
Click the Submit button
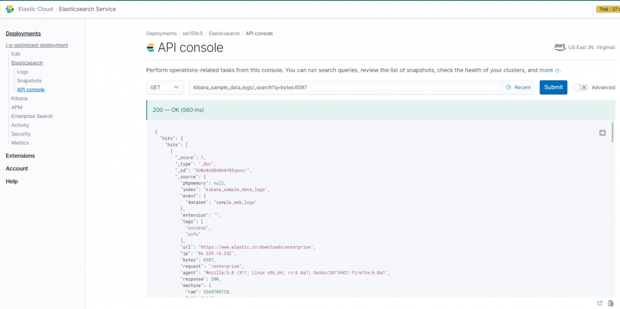(x=553, y=88)
